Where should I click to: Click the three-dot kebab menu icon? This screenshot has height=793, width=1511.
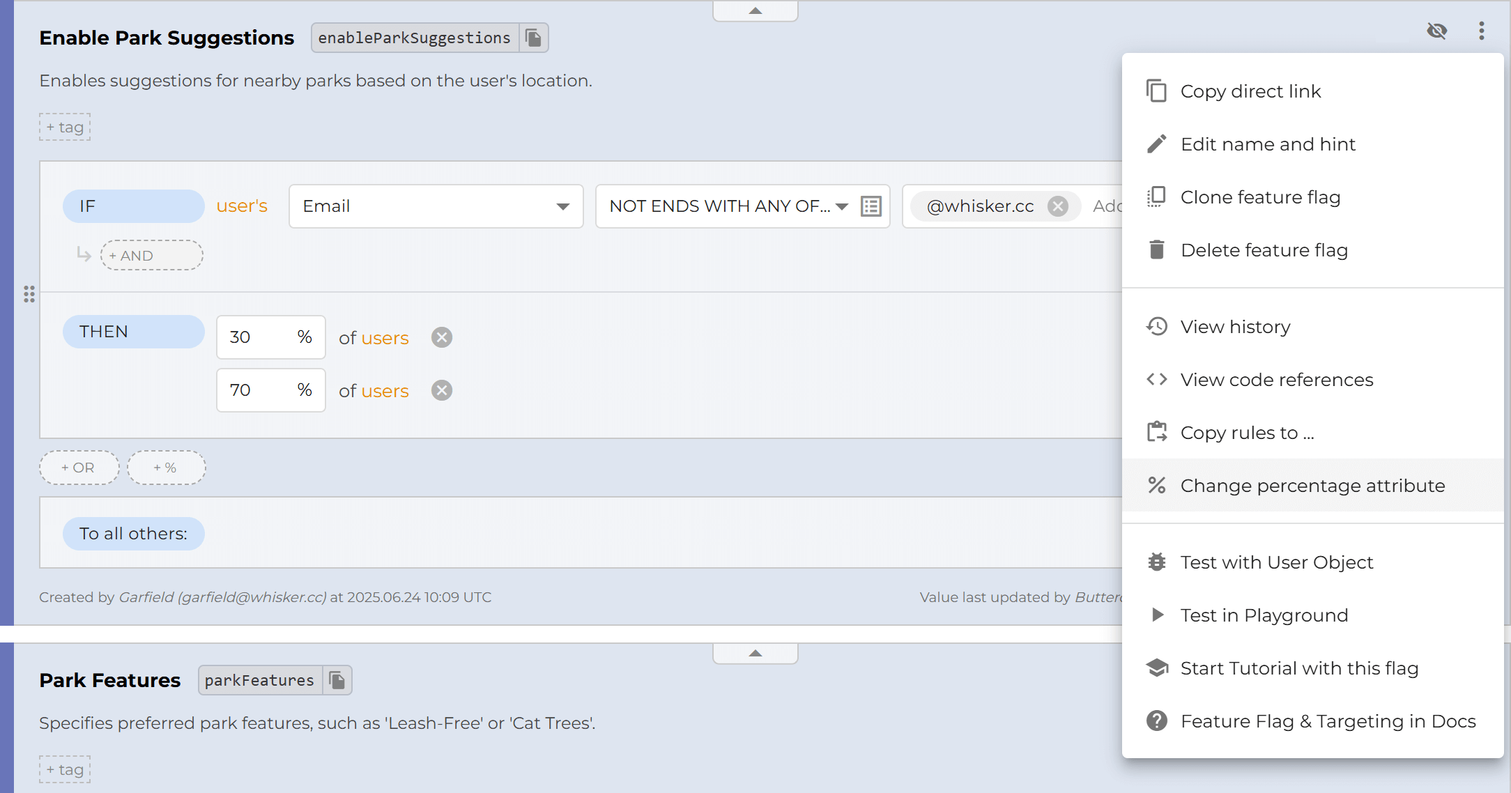1482,31
